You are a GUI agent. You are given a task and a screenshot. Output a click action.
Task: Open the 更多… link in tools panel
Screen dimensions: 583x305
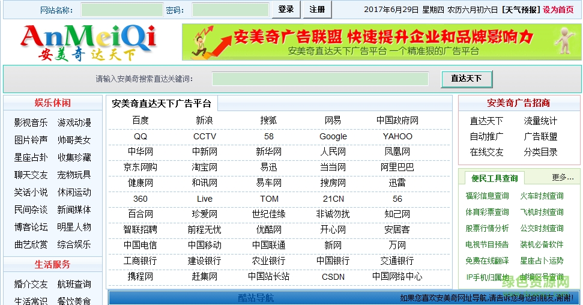(x=563, y=178)
